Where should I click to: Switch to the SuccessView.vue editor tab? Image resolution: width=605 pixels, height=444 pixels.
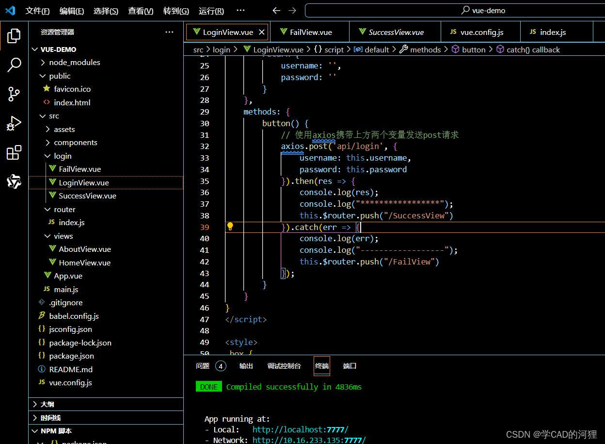(395, 32)
